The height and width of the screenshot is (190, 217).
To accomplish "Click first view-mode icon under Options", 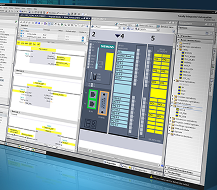I will coord(207,33).
